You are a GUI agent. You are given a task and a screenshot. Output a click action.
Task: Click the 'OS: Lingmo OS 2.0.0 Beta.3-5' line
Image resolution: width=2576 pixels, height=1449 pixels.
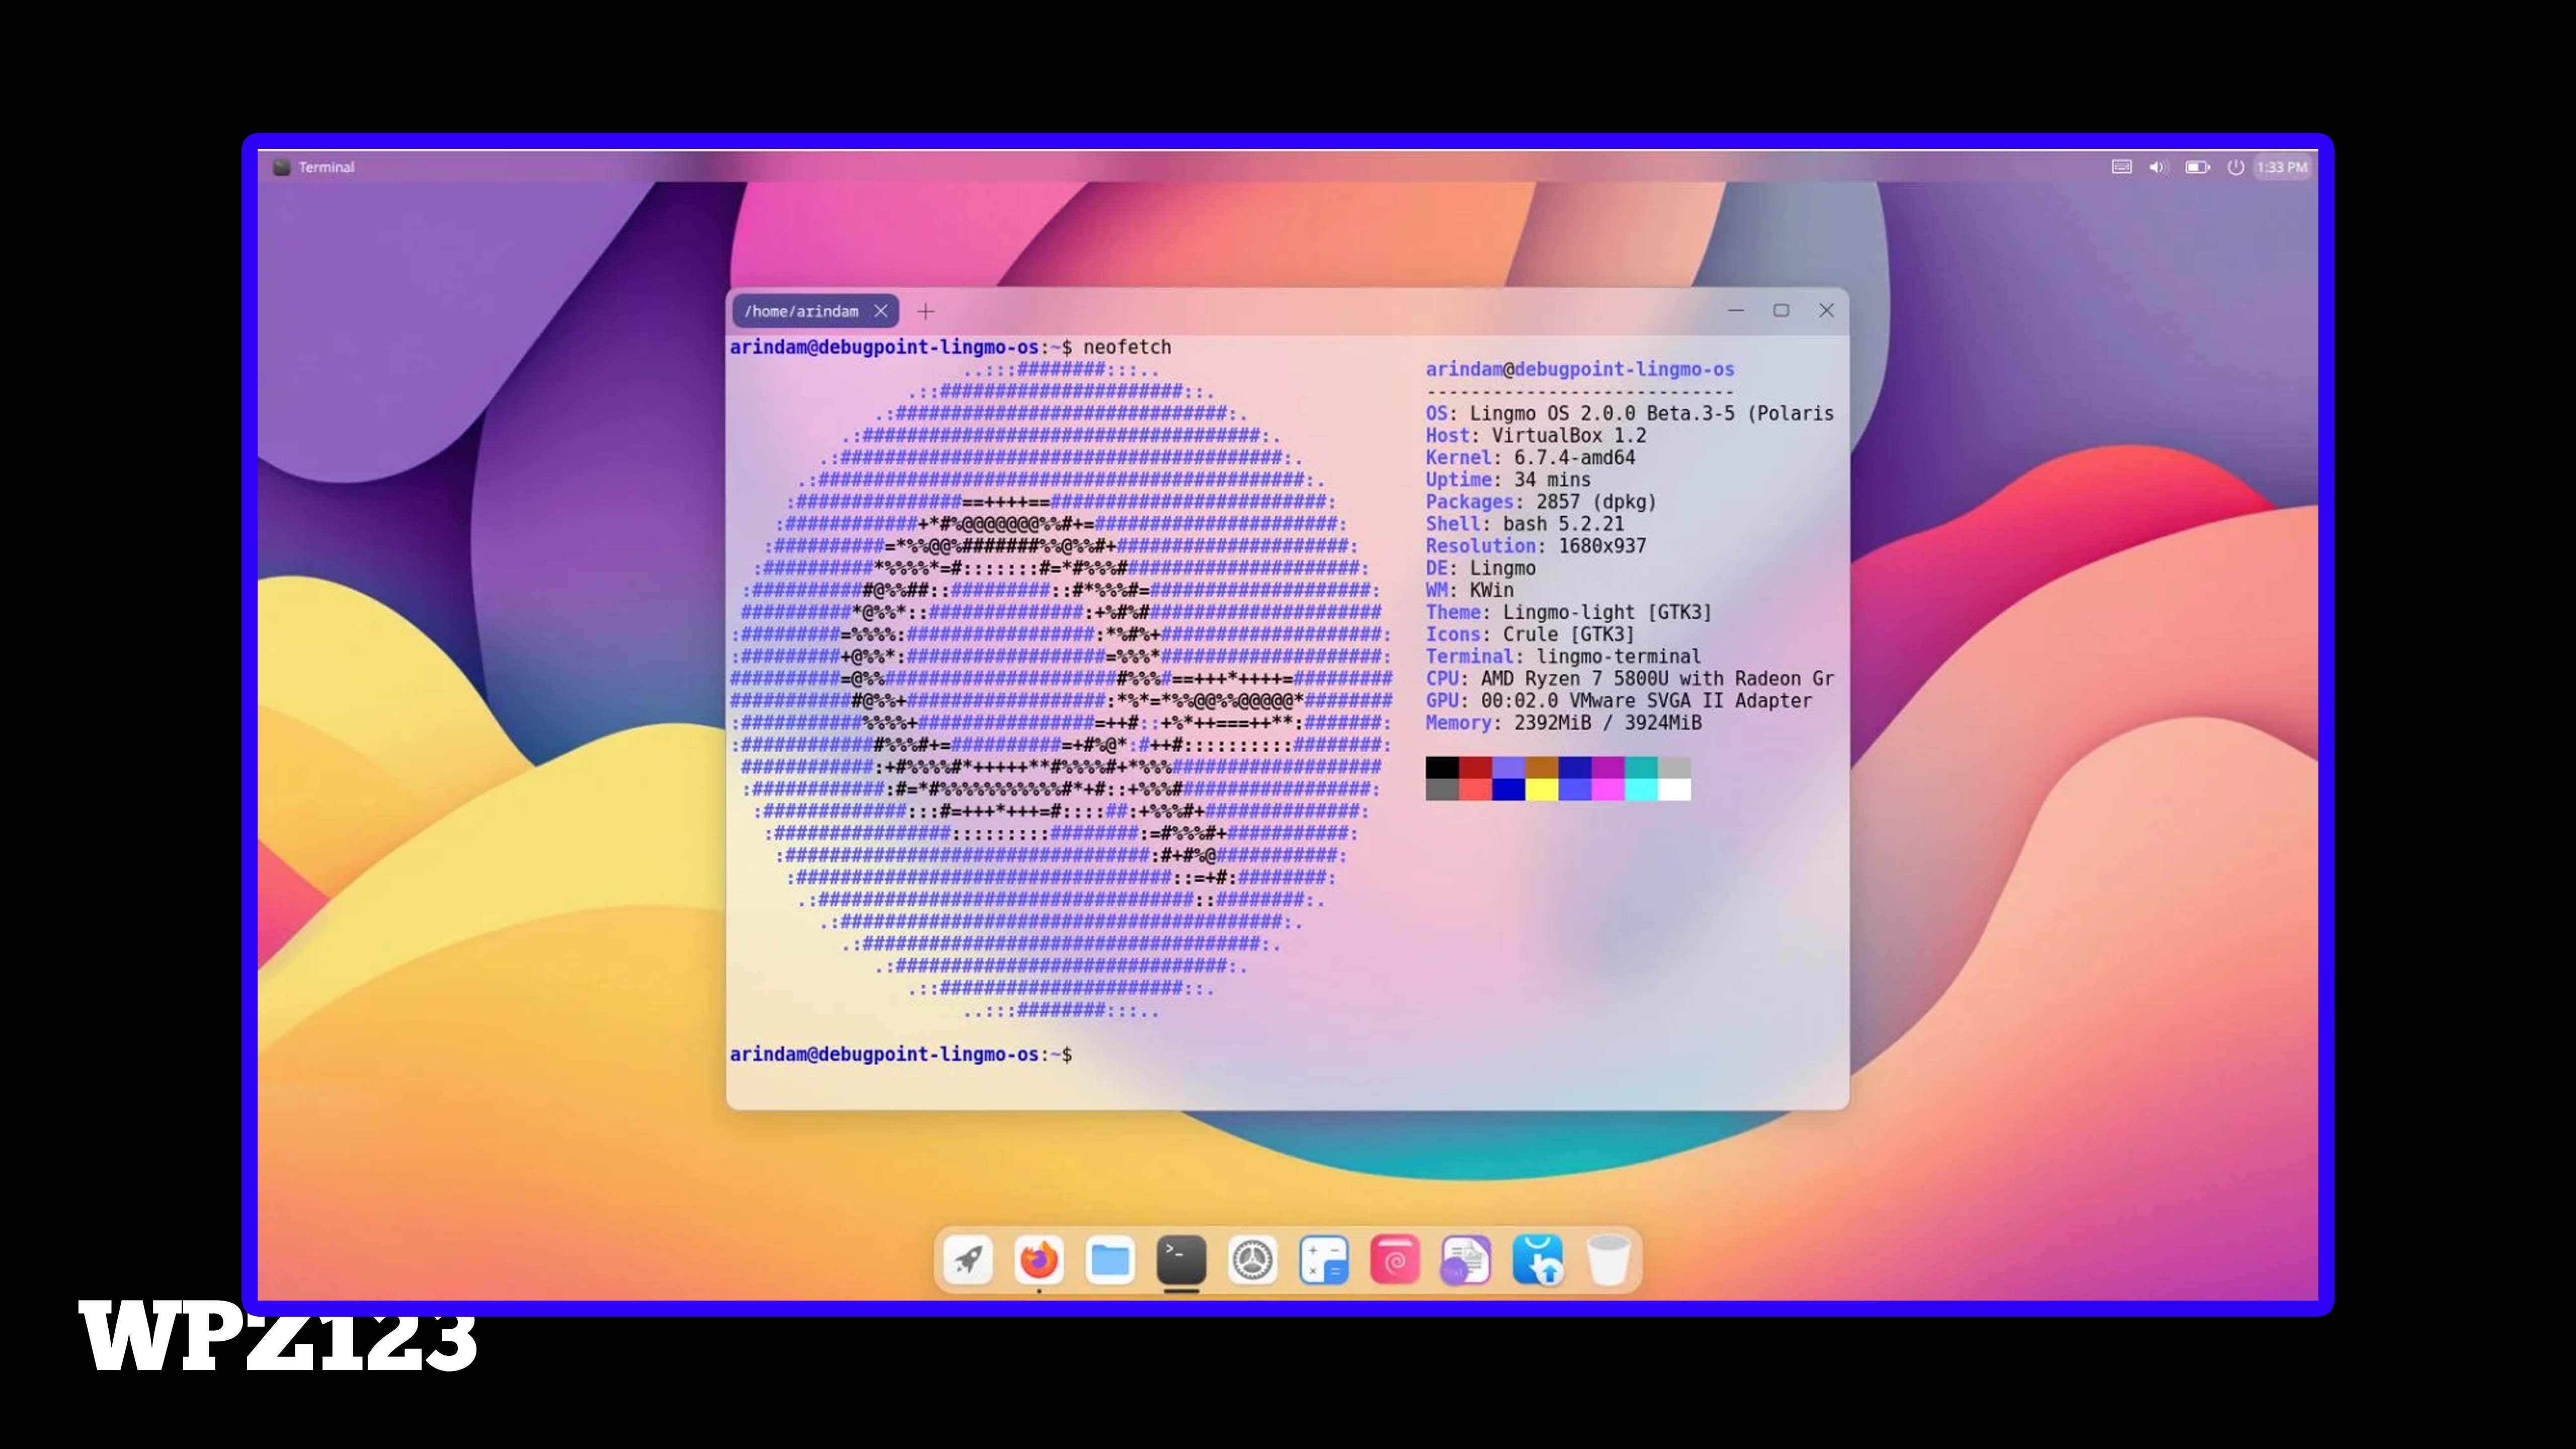tap(1629, 413)
